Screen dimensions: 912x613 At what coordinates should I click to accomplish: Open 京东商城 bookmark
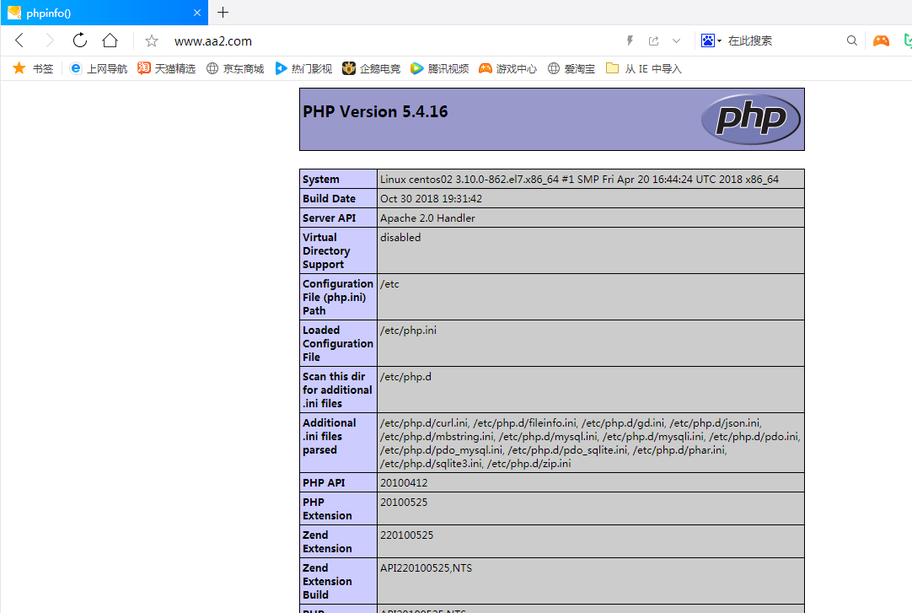click(235, 68)
